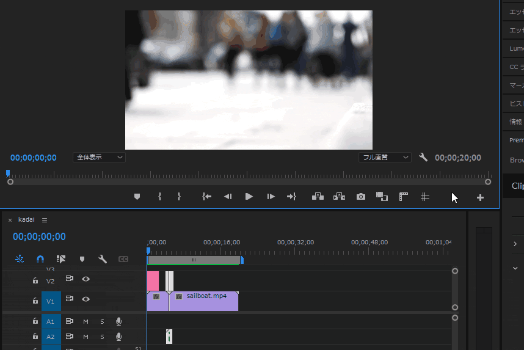Go to Out point button
Image resolution: width=524 pixels, height=350 pixels.
291,197
